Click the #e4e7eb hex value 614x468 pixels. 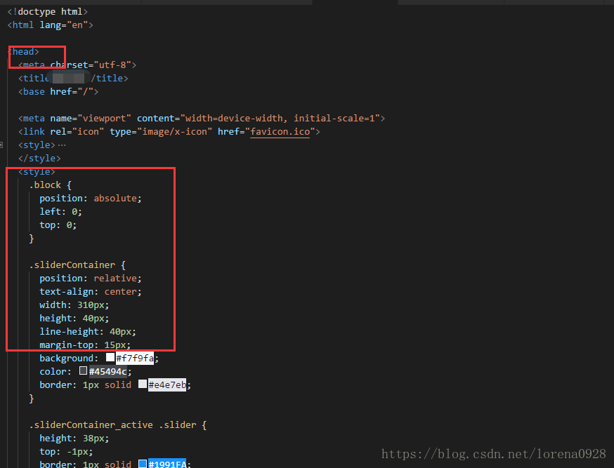click(167, 385)
